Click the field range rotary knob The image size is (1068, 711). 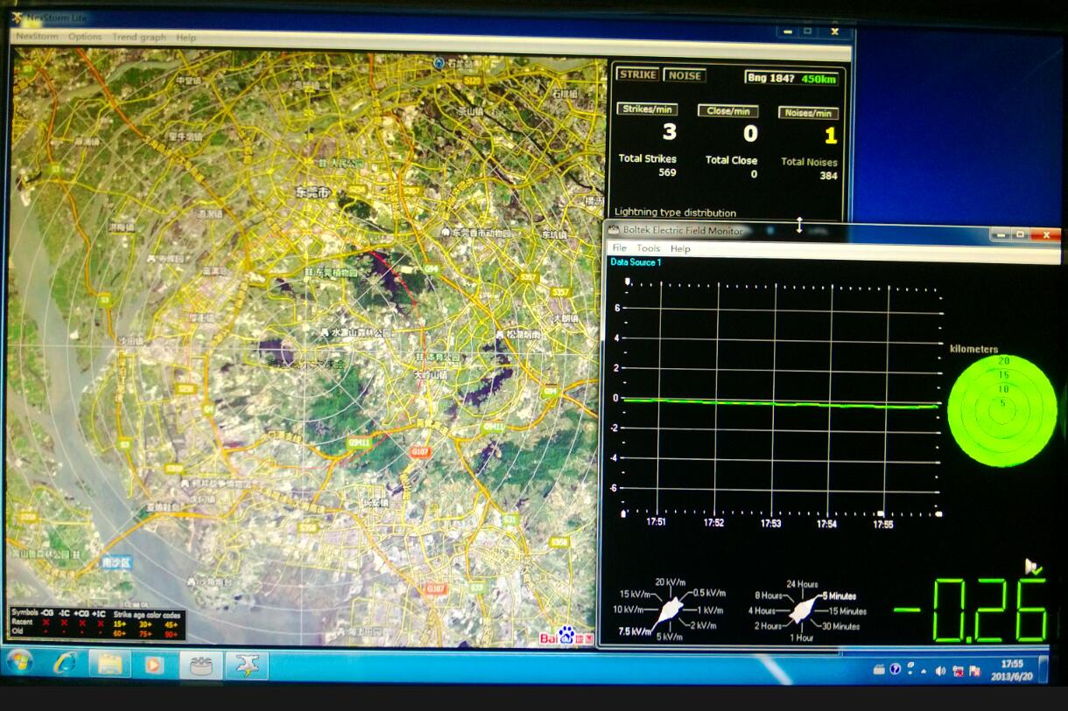coord(670,610)
